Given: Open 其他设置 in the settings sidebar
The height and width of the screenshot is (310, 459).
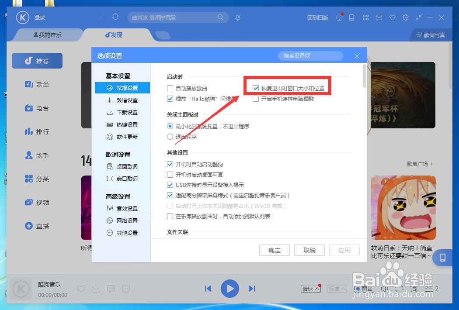Looking at the screenshot, I should click(122, 233).
